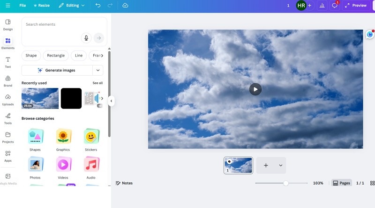Open comments with notification badge

point(335,6)
